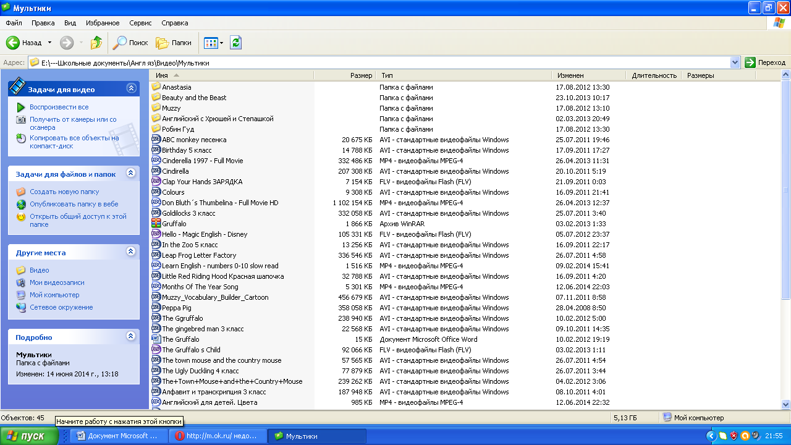Select the Beauty and the Beast folder icon

(x=156, y=98)
